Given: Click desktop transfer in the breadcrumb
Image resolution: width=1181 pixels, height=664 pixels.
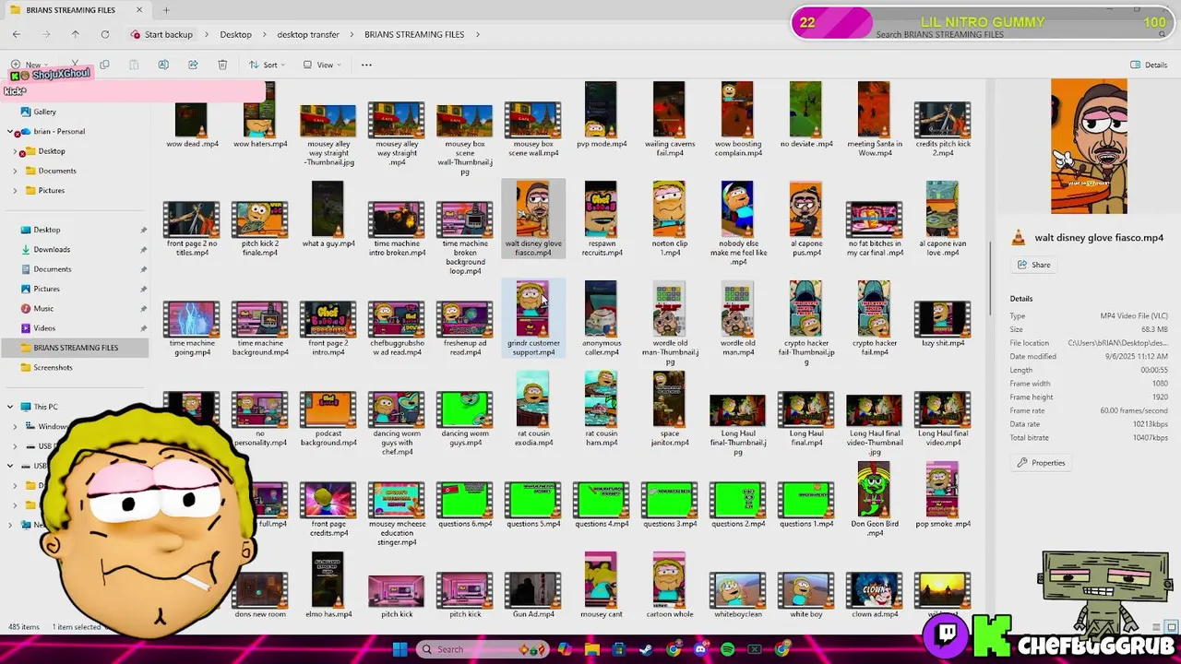Looking at the screenshot, I should click(x=308, y=34).
